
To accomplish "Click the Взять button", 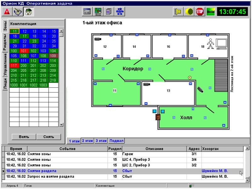I will (x=24, y=137).
